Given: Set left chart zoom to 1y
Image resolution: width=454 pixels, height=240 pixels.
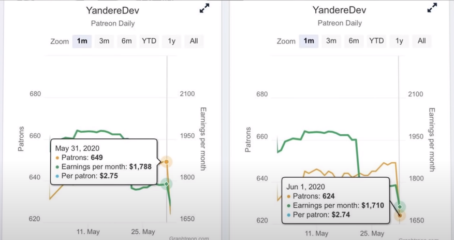Looking at the screenshot, I should [171, 41].
